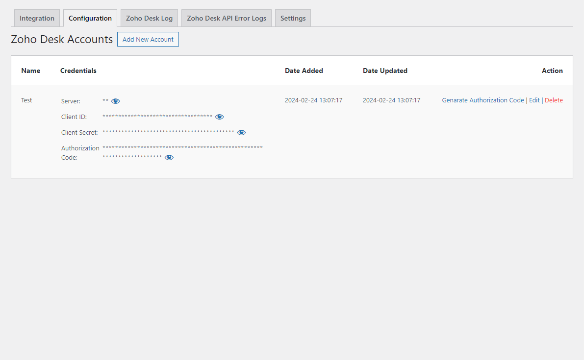Click the Credentials column header
Image resolution: width=584 pixels, height=360 pixels.
78,71
